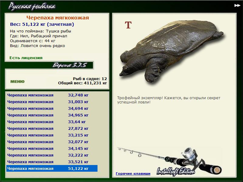Select the 33,521 кг turtle row

(52, 162)
